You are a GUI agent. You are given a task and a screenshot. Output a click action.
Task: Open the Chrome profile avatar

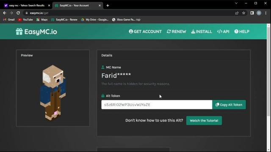click(x=259, y=13)
